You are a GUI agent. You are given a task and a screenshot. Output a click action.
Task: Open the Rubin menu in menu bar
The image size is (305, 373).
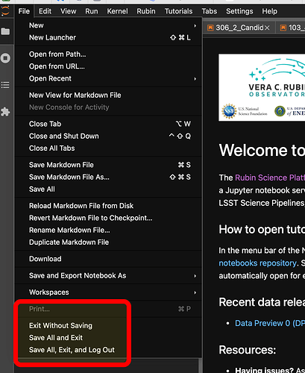[146, 11]
